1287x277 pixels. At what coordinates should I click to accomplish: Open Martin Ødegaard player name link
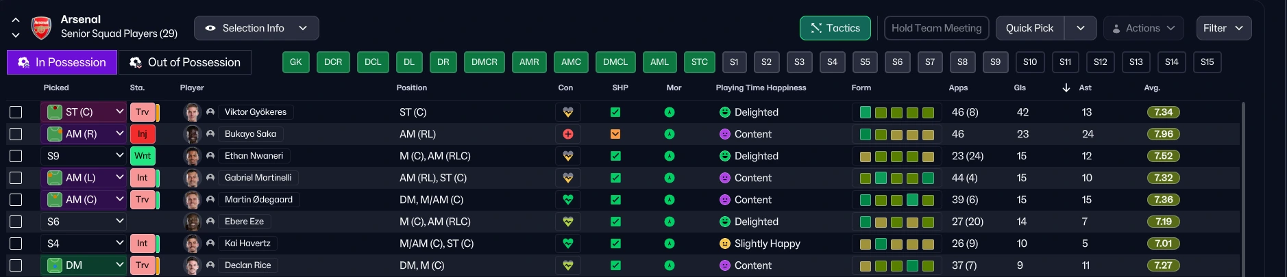258,200
